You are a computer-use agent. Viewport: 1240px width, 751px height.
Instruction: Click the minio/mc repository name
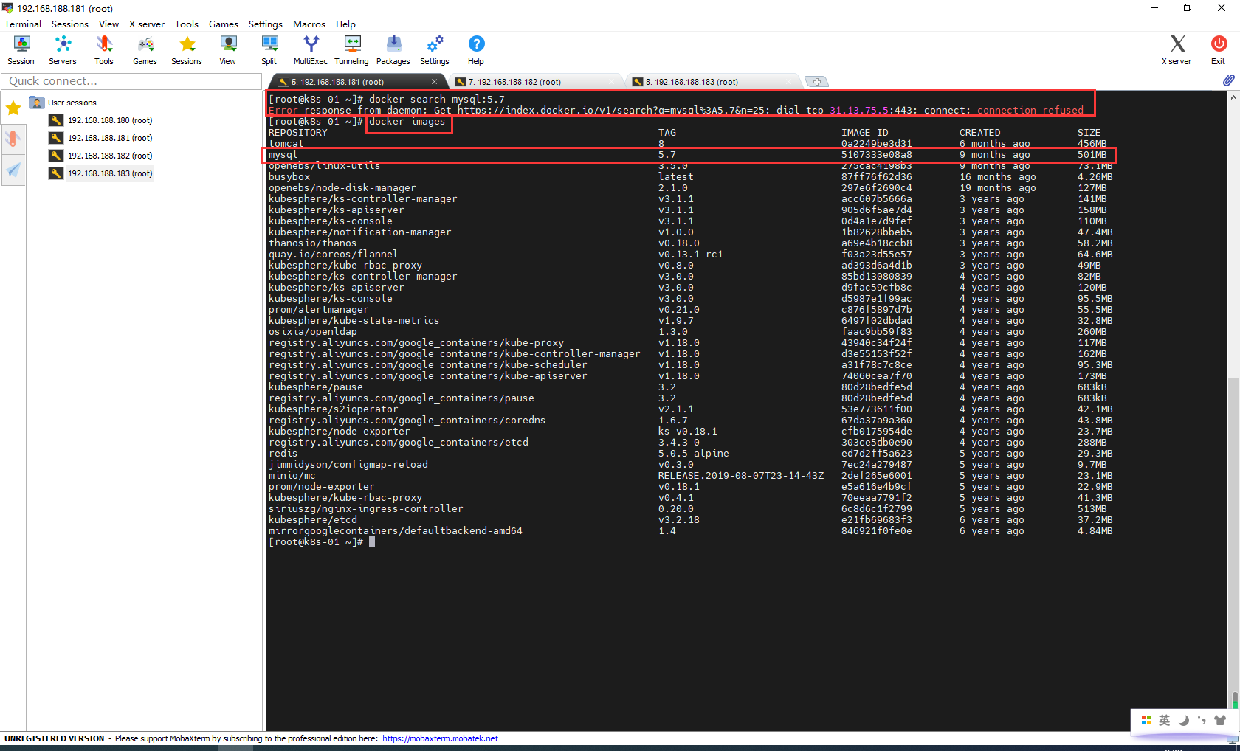click(292, 476)
